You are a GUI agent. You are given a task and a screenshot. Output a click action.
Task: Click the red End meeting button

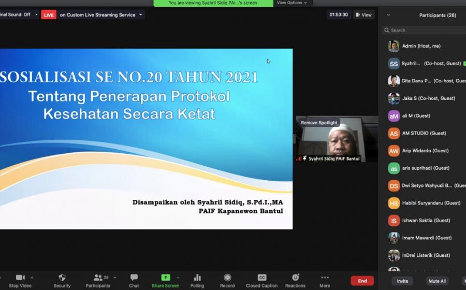(x=362, y=281)
